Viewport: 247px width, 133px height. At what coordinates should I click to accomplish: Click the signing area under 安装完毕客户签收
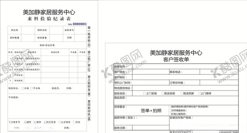(204, 125)
